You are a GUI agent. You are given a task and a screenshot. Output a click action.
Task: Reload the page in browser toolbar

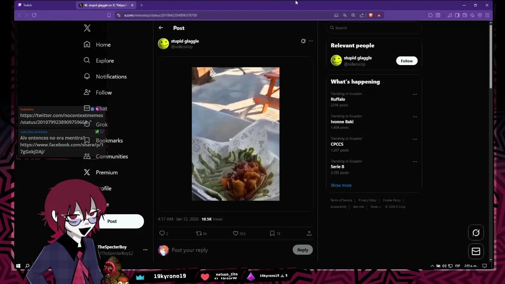click(x=34, y=15)
